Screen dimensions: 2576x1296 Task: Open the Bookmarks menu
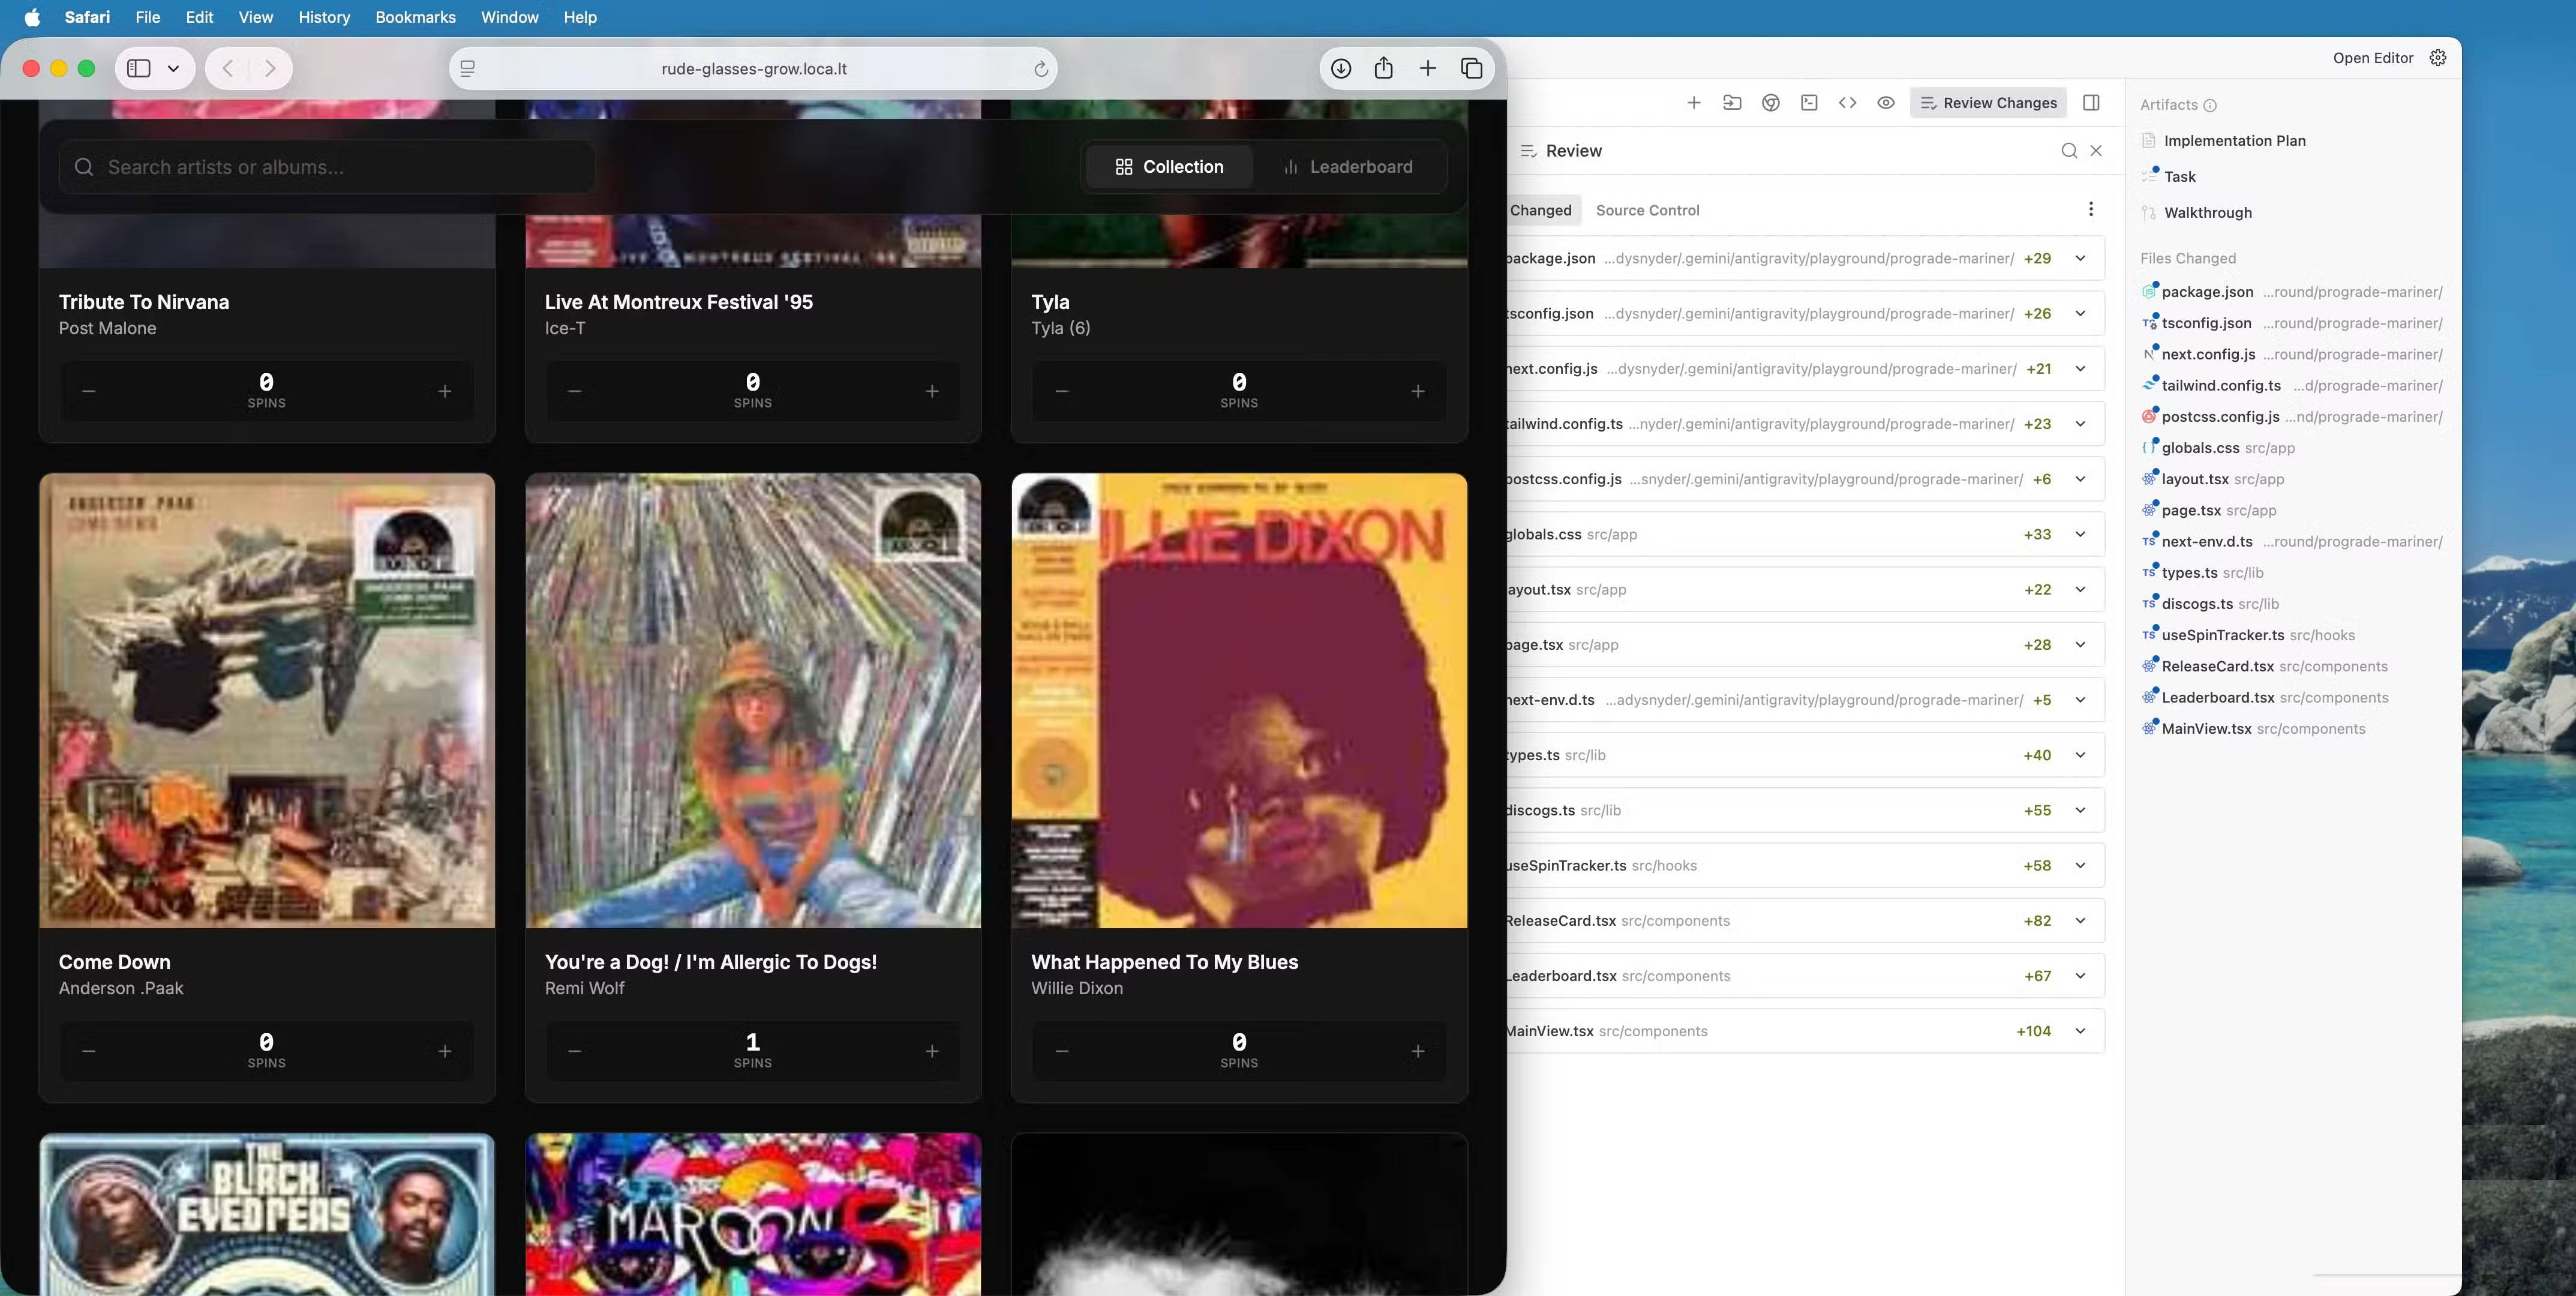pos(415,17)
